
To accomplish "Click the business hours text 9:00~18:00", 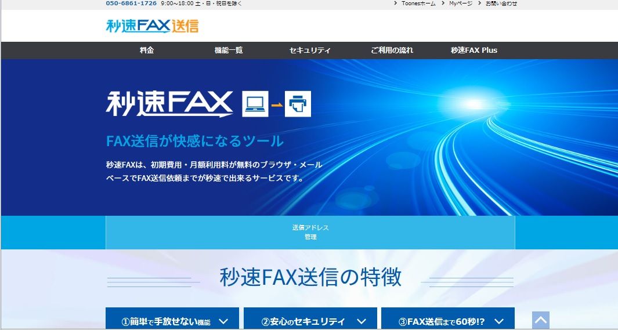I will pos(178,3).
